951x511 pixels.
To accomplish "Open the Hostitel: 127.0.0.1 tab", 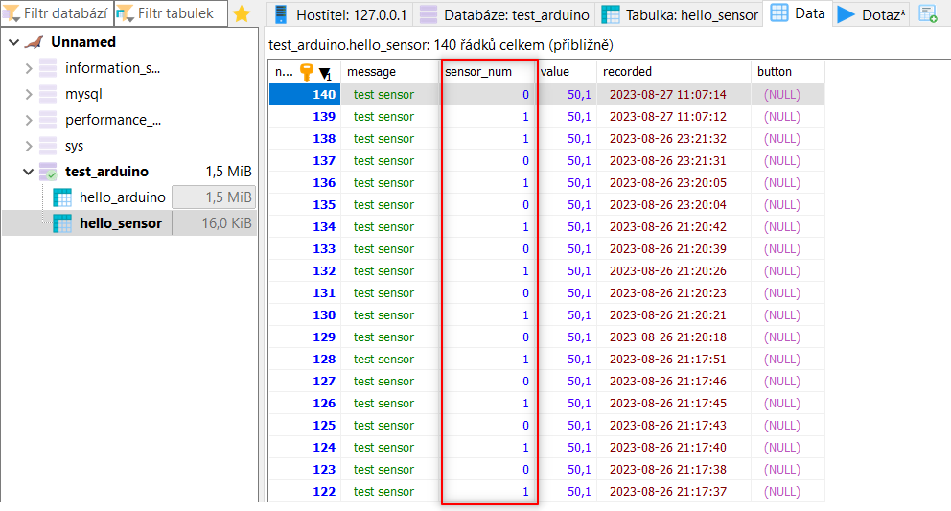I will (340, 14).
